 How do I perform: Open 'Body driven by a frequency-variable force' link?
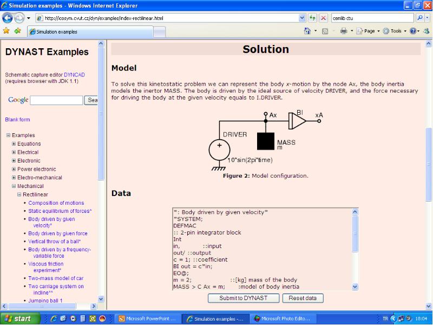60,252
